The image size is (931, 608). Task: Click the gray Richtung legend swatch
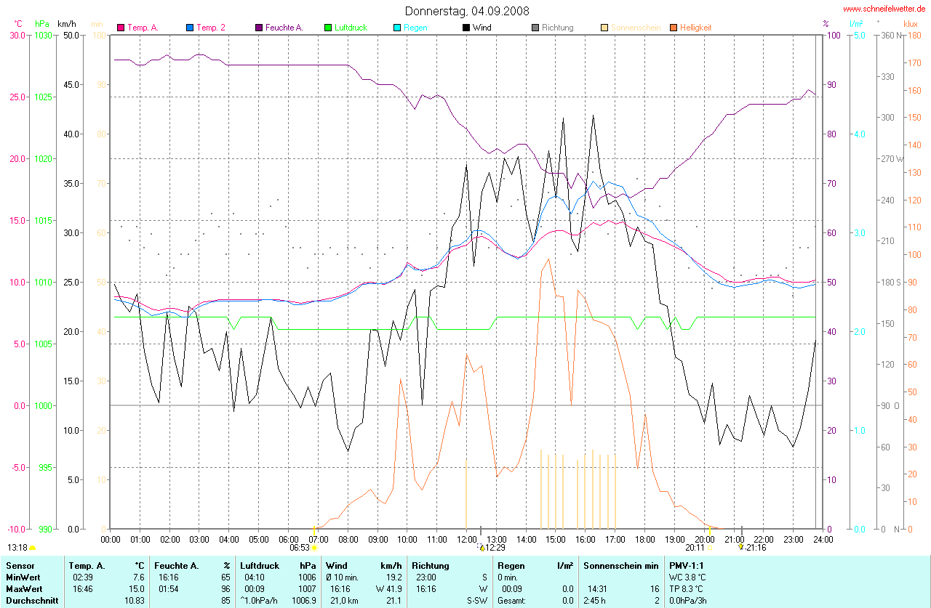[x=535, y=28]
